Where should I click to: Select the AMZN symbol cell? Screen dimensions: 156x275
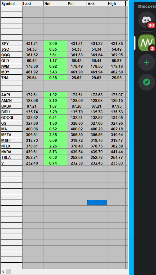pos(11,101)
